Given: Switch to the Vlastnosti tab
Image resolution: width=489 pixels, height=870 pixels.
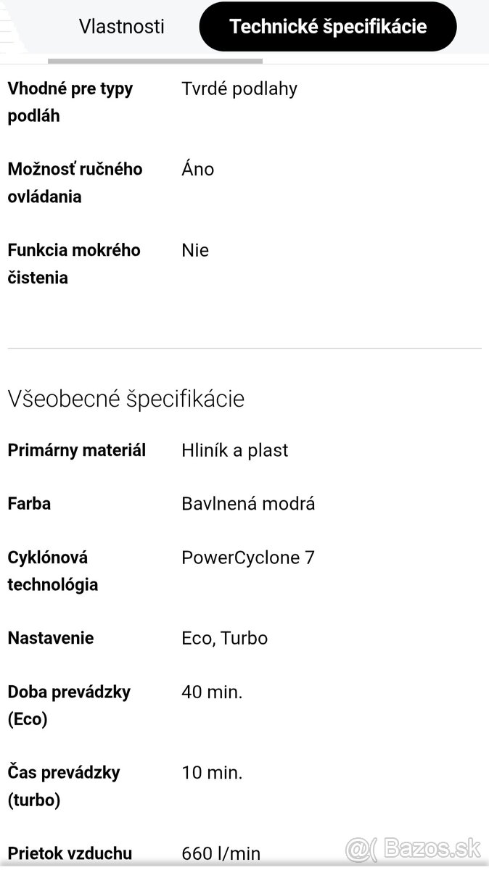Looking at the screenshot, I should tap(121, 26).
